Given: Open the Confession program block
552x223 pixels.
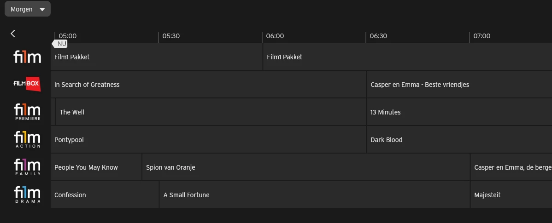Looking at the screenshot, I should (x=105, y=195).
